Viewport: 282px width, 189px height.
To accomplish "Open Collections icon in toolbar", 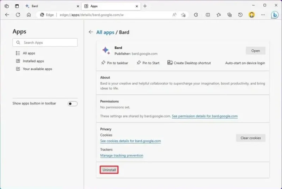I will [229, 15].
